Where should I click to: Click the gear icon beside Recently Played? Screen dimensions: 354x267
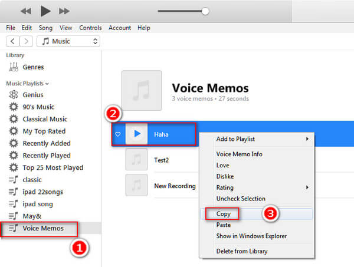14,156
